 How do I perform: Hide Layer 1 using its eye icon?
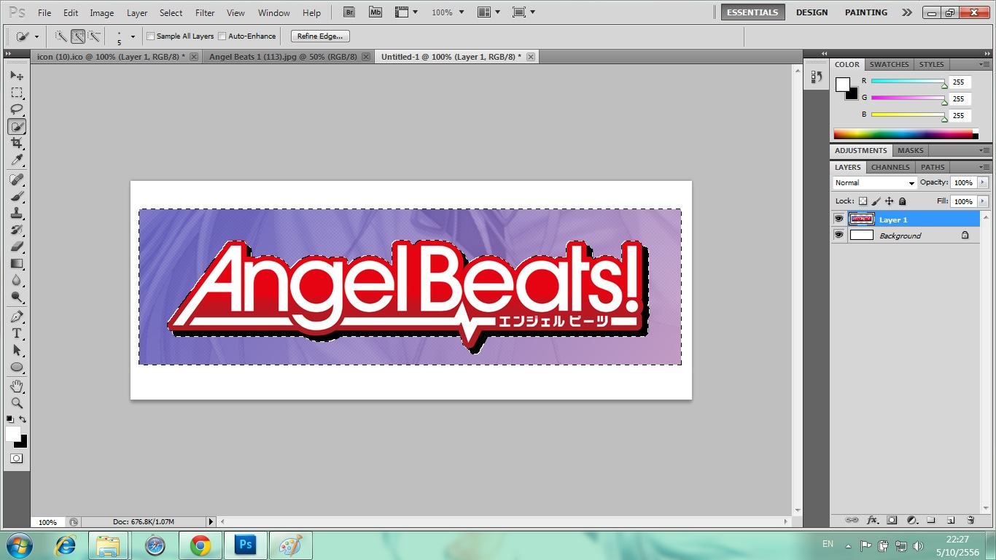coord(839,219)
